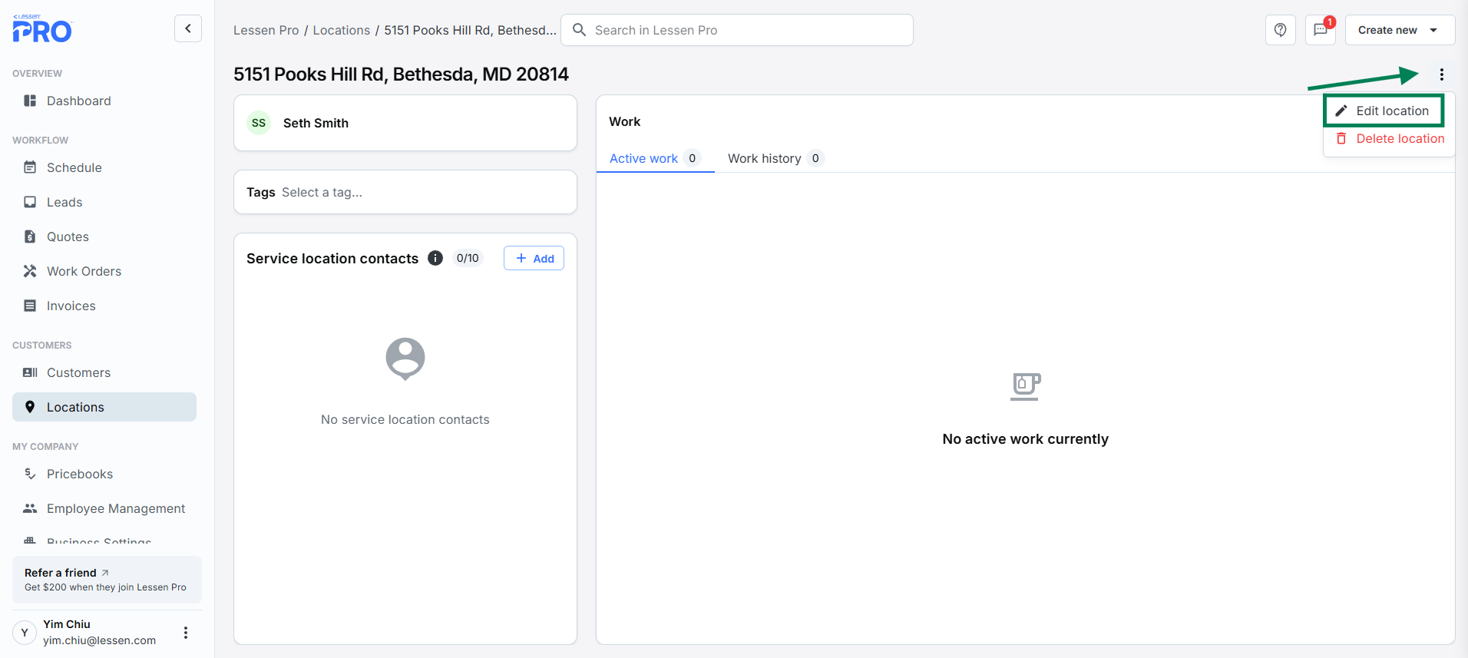The image size is (1468, 658).
Task: Open the Pricebooks icon in sidebar
Action: pos(30,474)
